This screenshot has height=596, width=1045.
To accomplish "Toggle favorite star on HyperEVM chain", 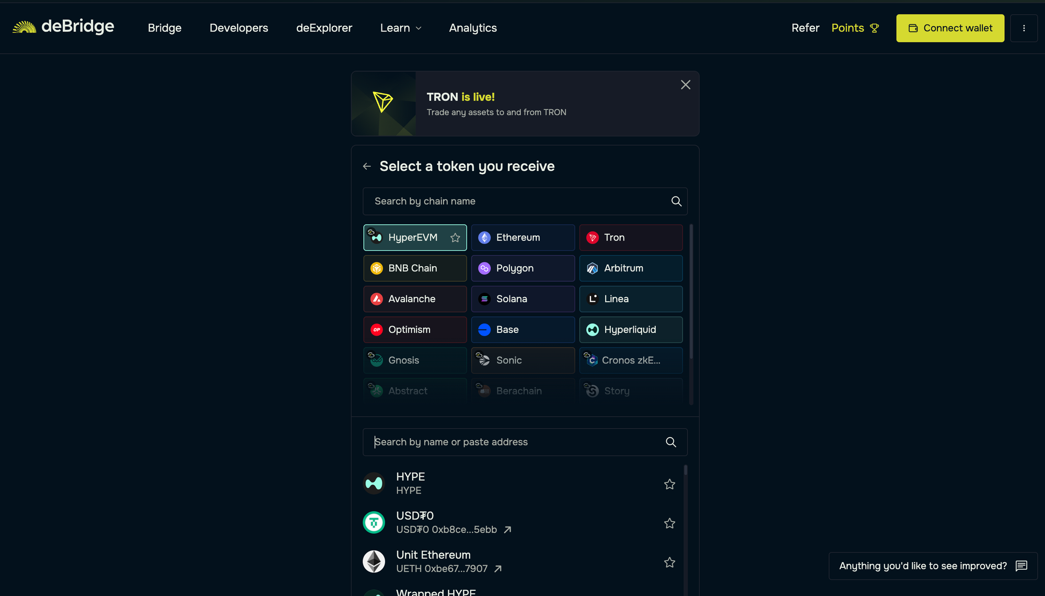I will pos(455,238).
